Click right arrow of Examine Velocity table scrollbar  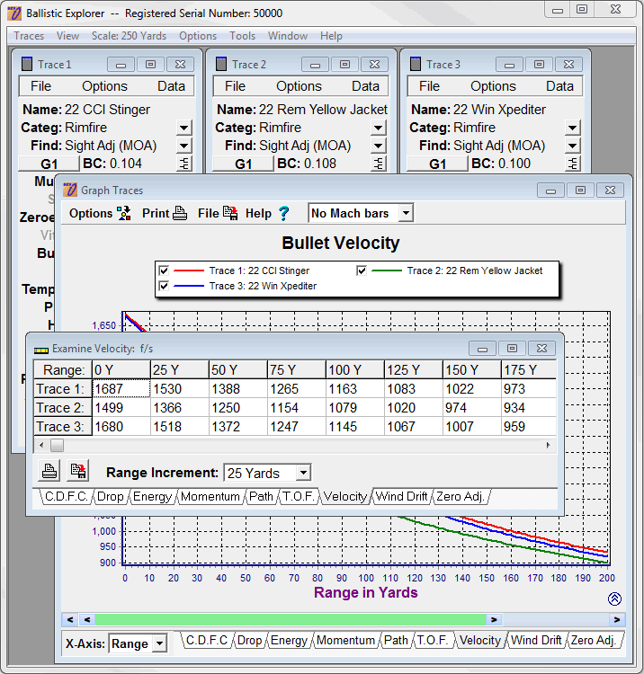(x=548, y=445)
